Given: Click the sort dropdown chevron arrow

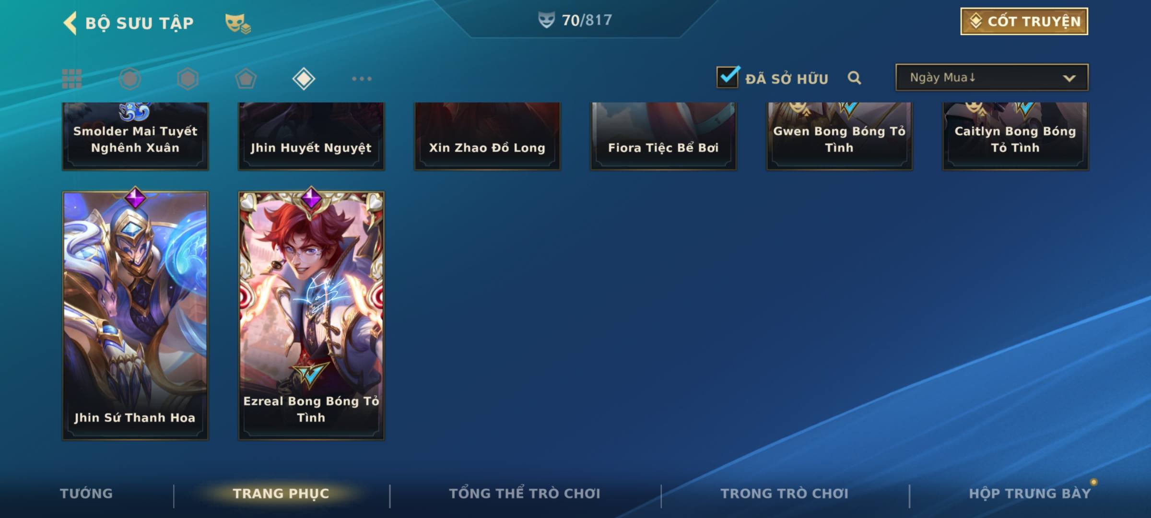Looking at the screenshot, I should coord(1069,78).
